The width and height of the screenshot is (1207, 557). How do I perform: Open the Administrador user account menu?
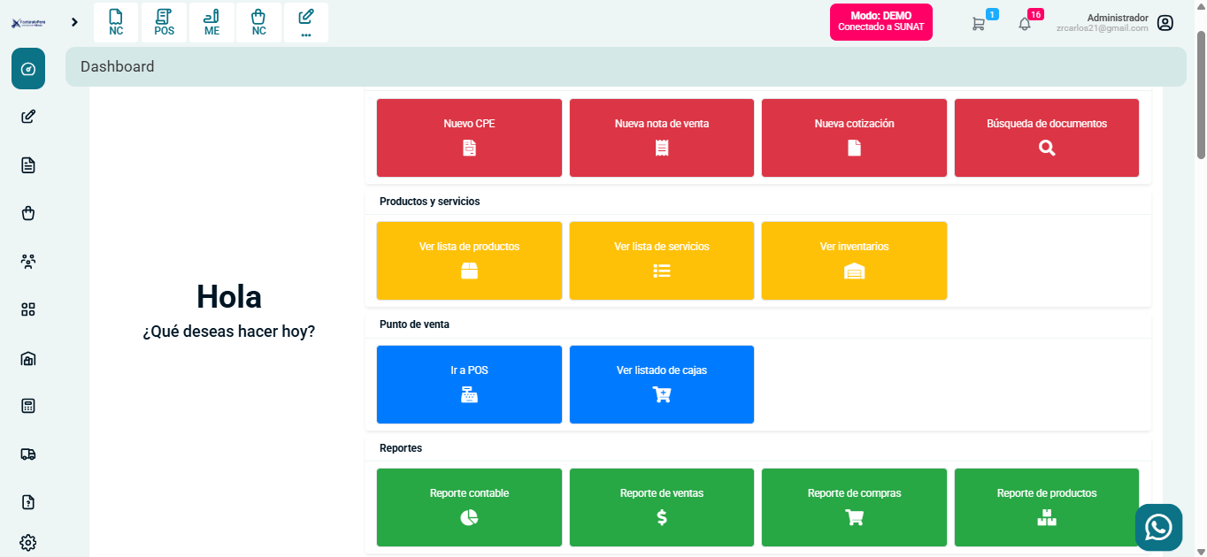1165,23
